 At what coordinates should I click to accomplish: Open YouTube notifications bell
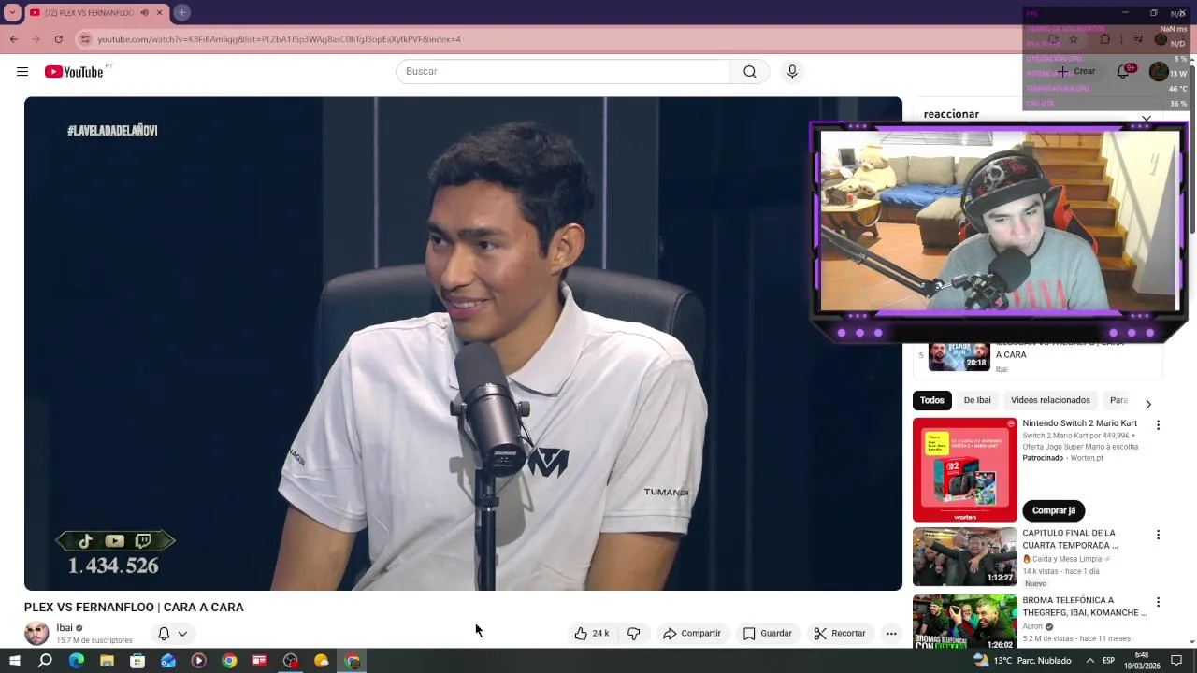(x=1123, y=72)
